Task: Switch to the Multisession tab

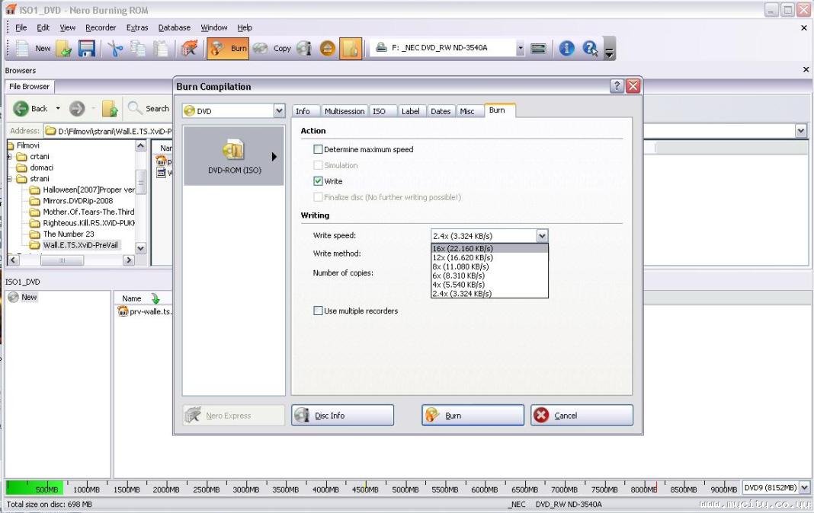Action: pos(345,111)
